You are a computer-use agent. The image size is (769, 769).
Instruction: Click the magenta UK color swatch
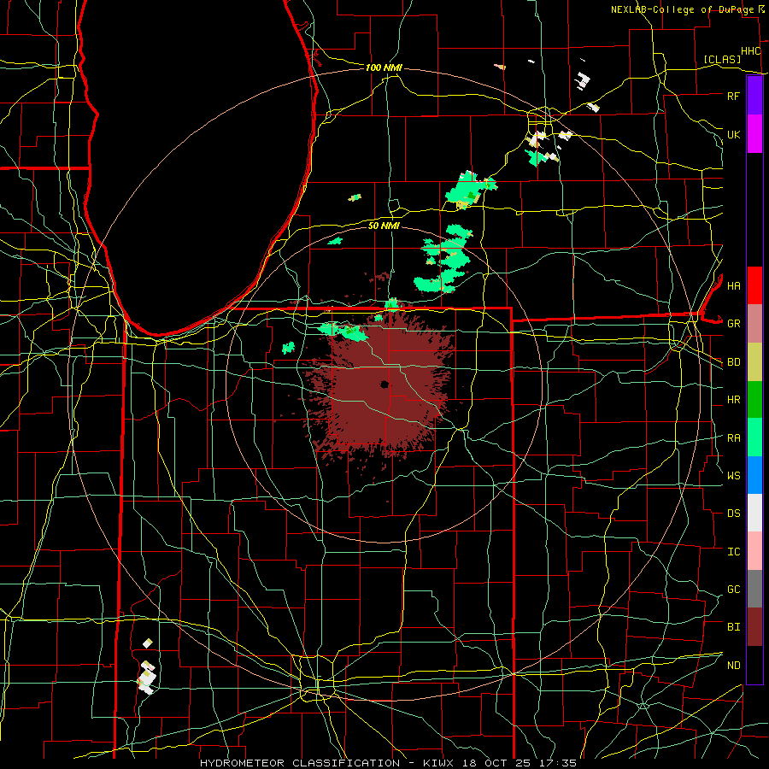click(754, 134)
